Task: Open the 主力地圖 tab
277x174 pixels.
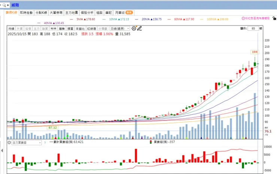Action: click(71, 13)
